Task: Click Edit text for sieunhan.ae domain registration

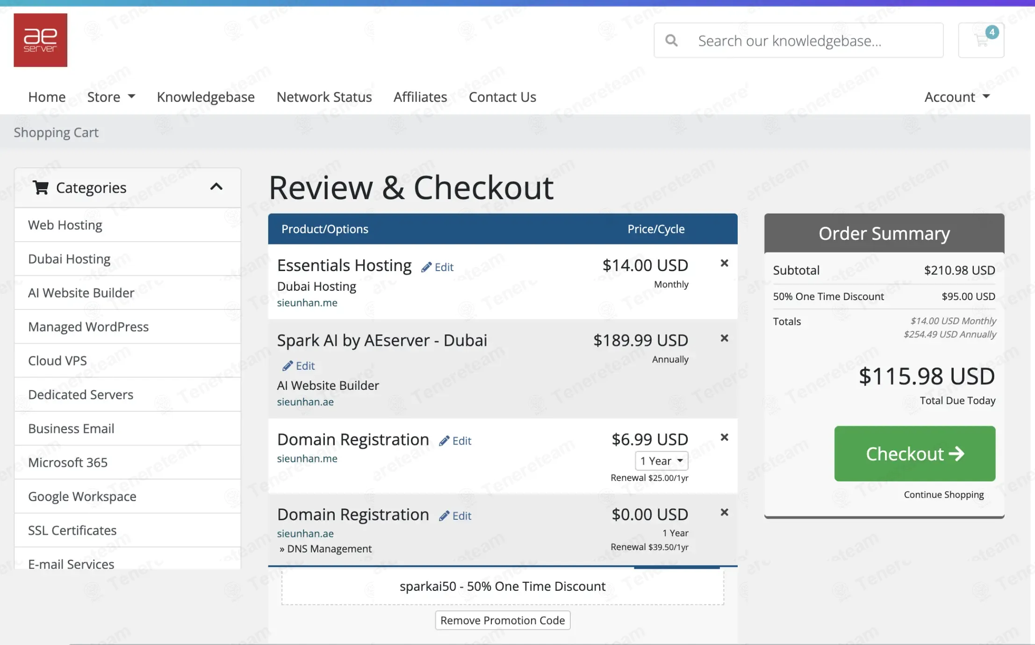Action: coord(462,516)
